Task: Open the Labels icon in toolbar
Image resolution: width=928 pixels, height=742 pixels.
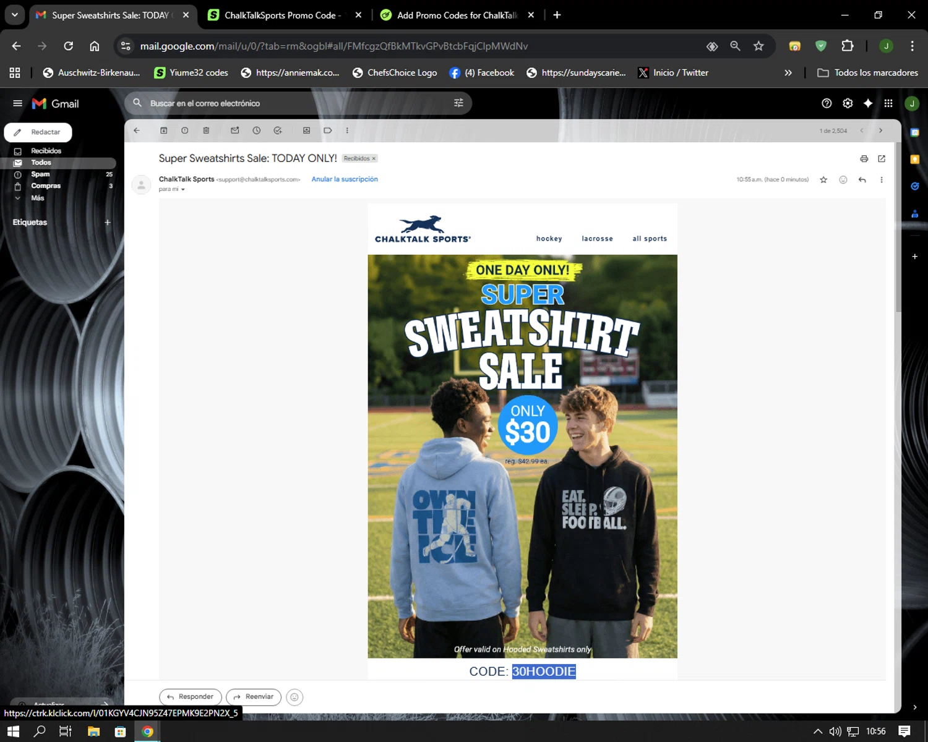Action: (x=328, y=130)
